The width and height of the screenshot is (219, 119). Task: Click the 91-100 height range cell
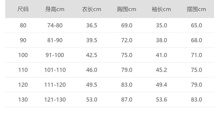55,55
